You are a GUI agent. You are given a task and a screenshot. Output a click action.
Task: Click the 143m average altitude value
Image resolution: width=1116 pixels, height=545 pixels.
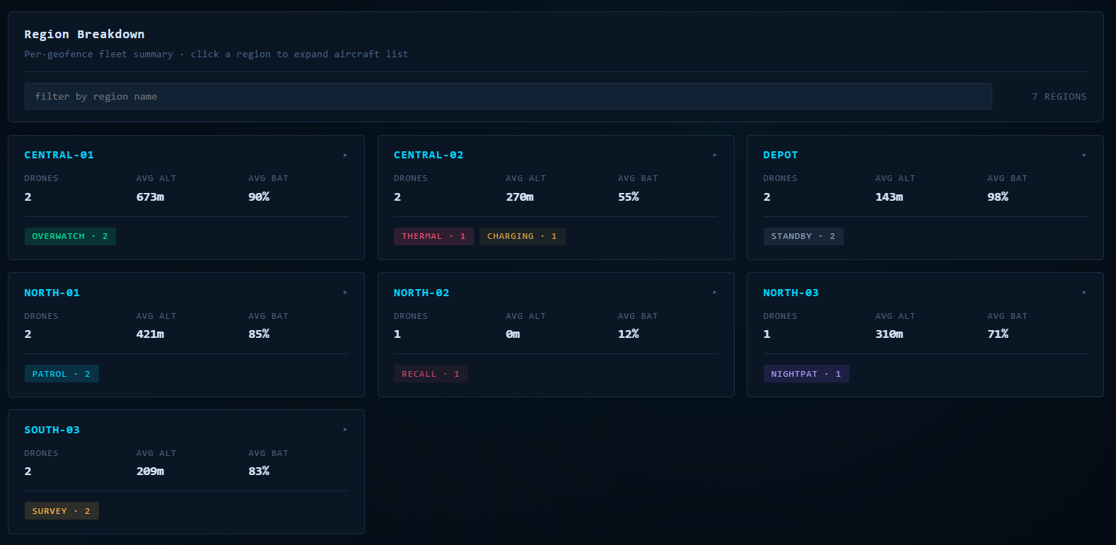(889, 197)
